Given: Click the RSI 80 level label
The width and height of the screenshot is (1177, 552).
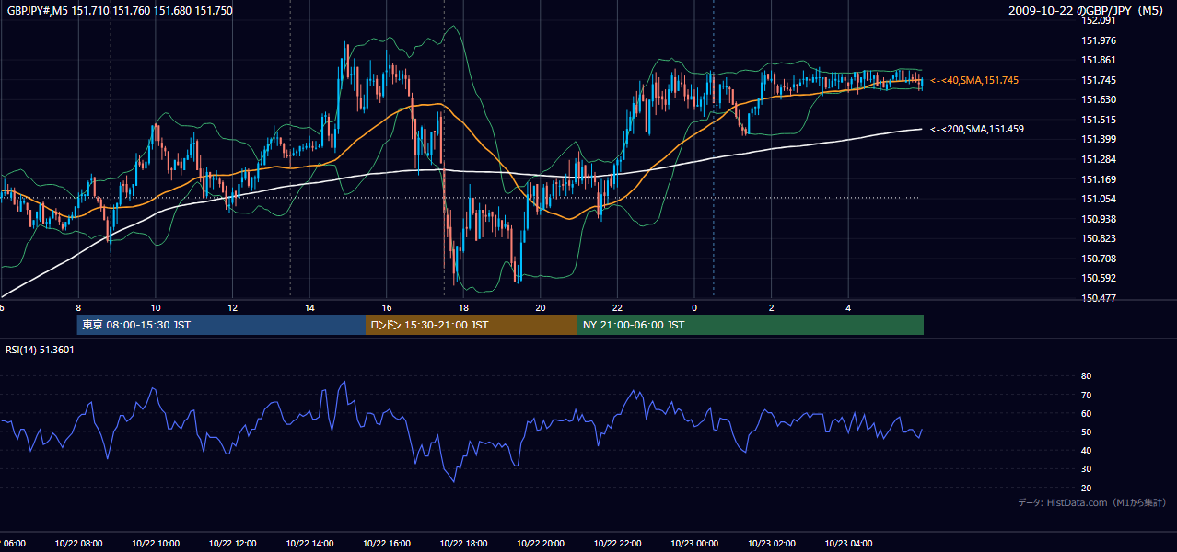Looking at the screenshot, I should point(1086,376).
